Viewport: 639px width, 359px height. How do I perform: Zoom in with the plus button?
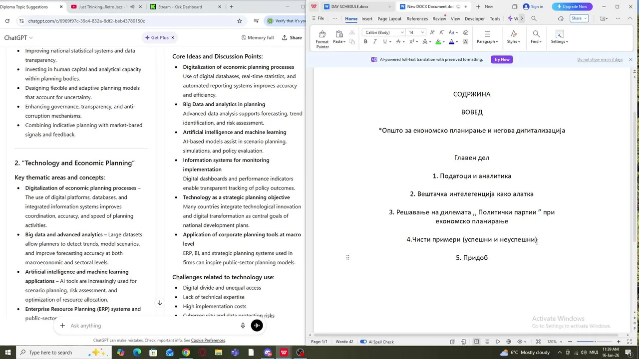click(x=619, y=342)
